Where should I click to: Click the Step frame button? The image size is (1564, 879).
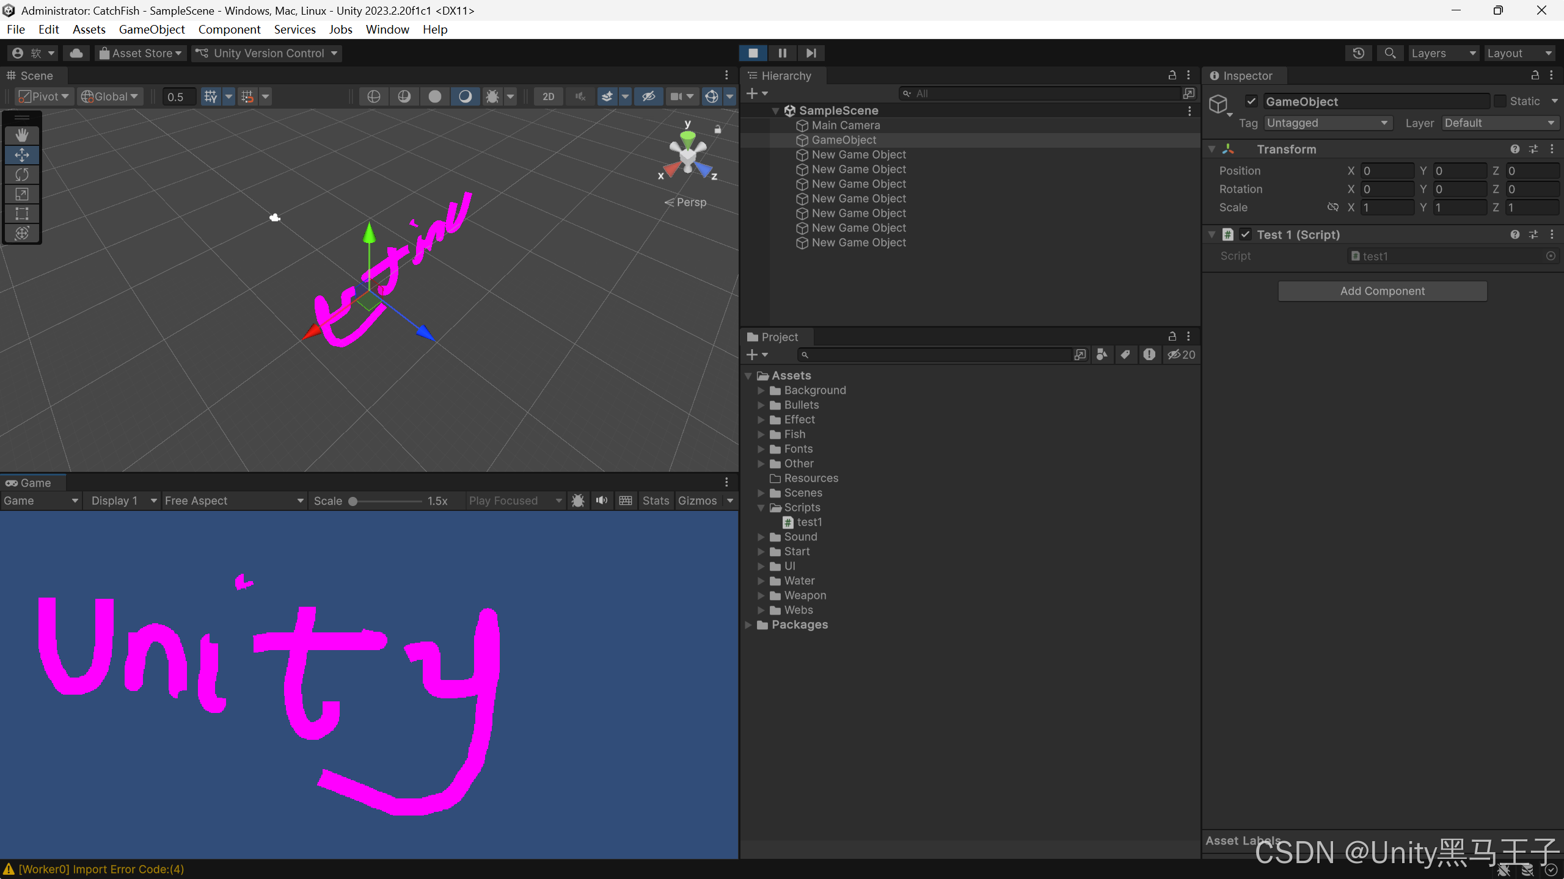tap(811, 53)
